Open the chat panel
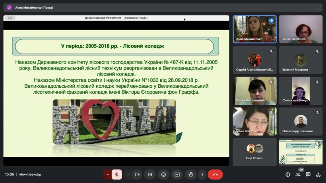Image resolution: width=326 pixels, height=183 pixels. click(x=308, y=175)
